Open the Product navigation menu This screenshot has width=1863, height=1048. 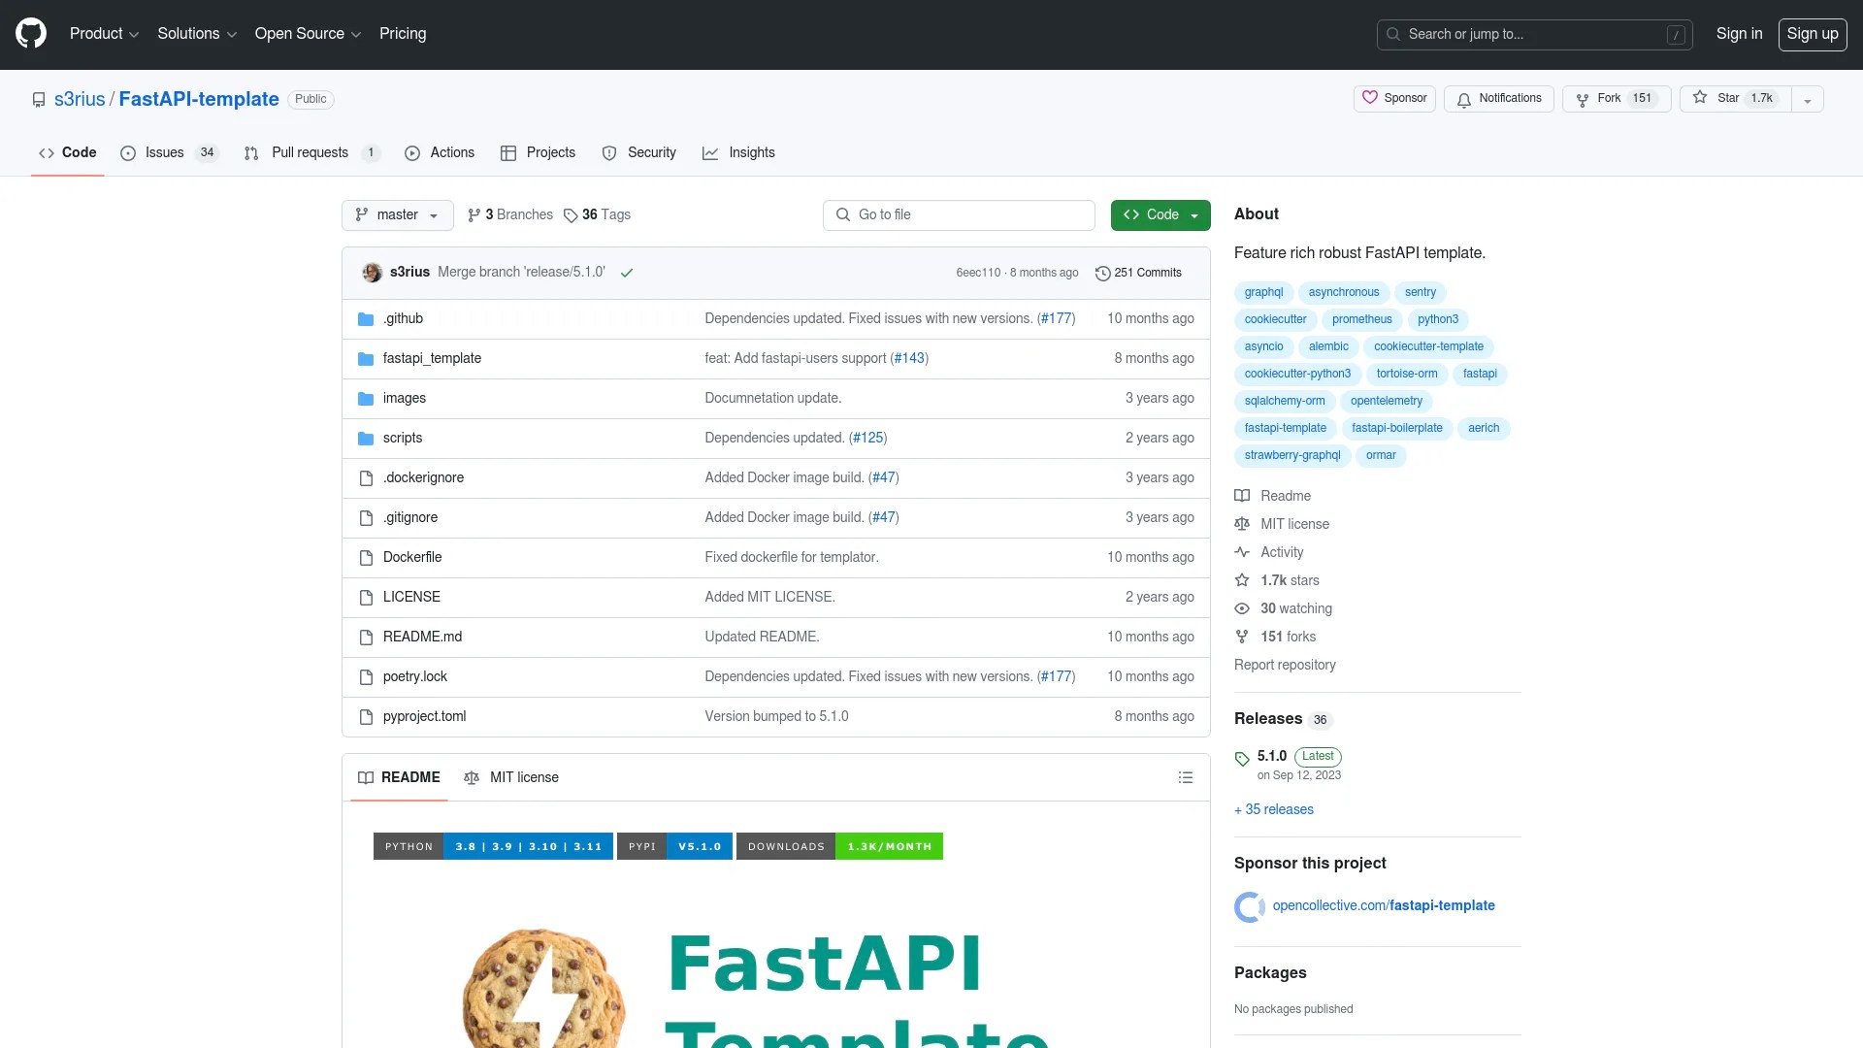point(104,34)
